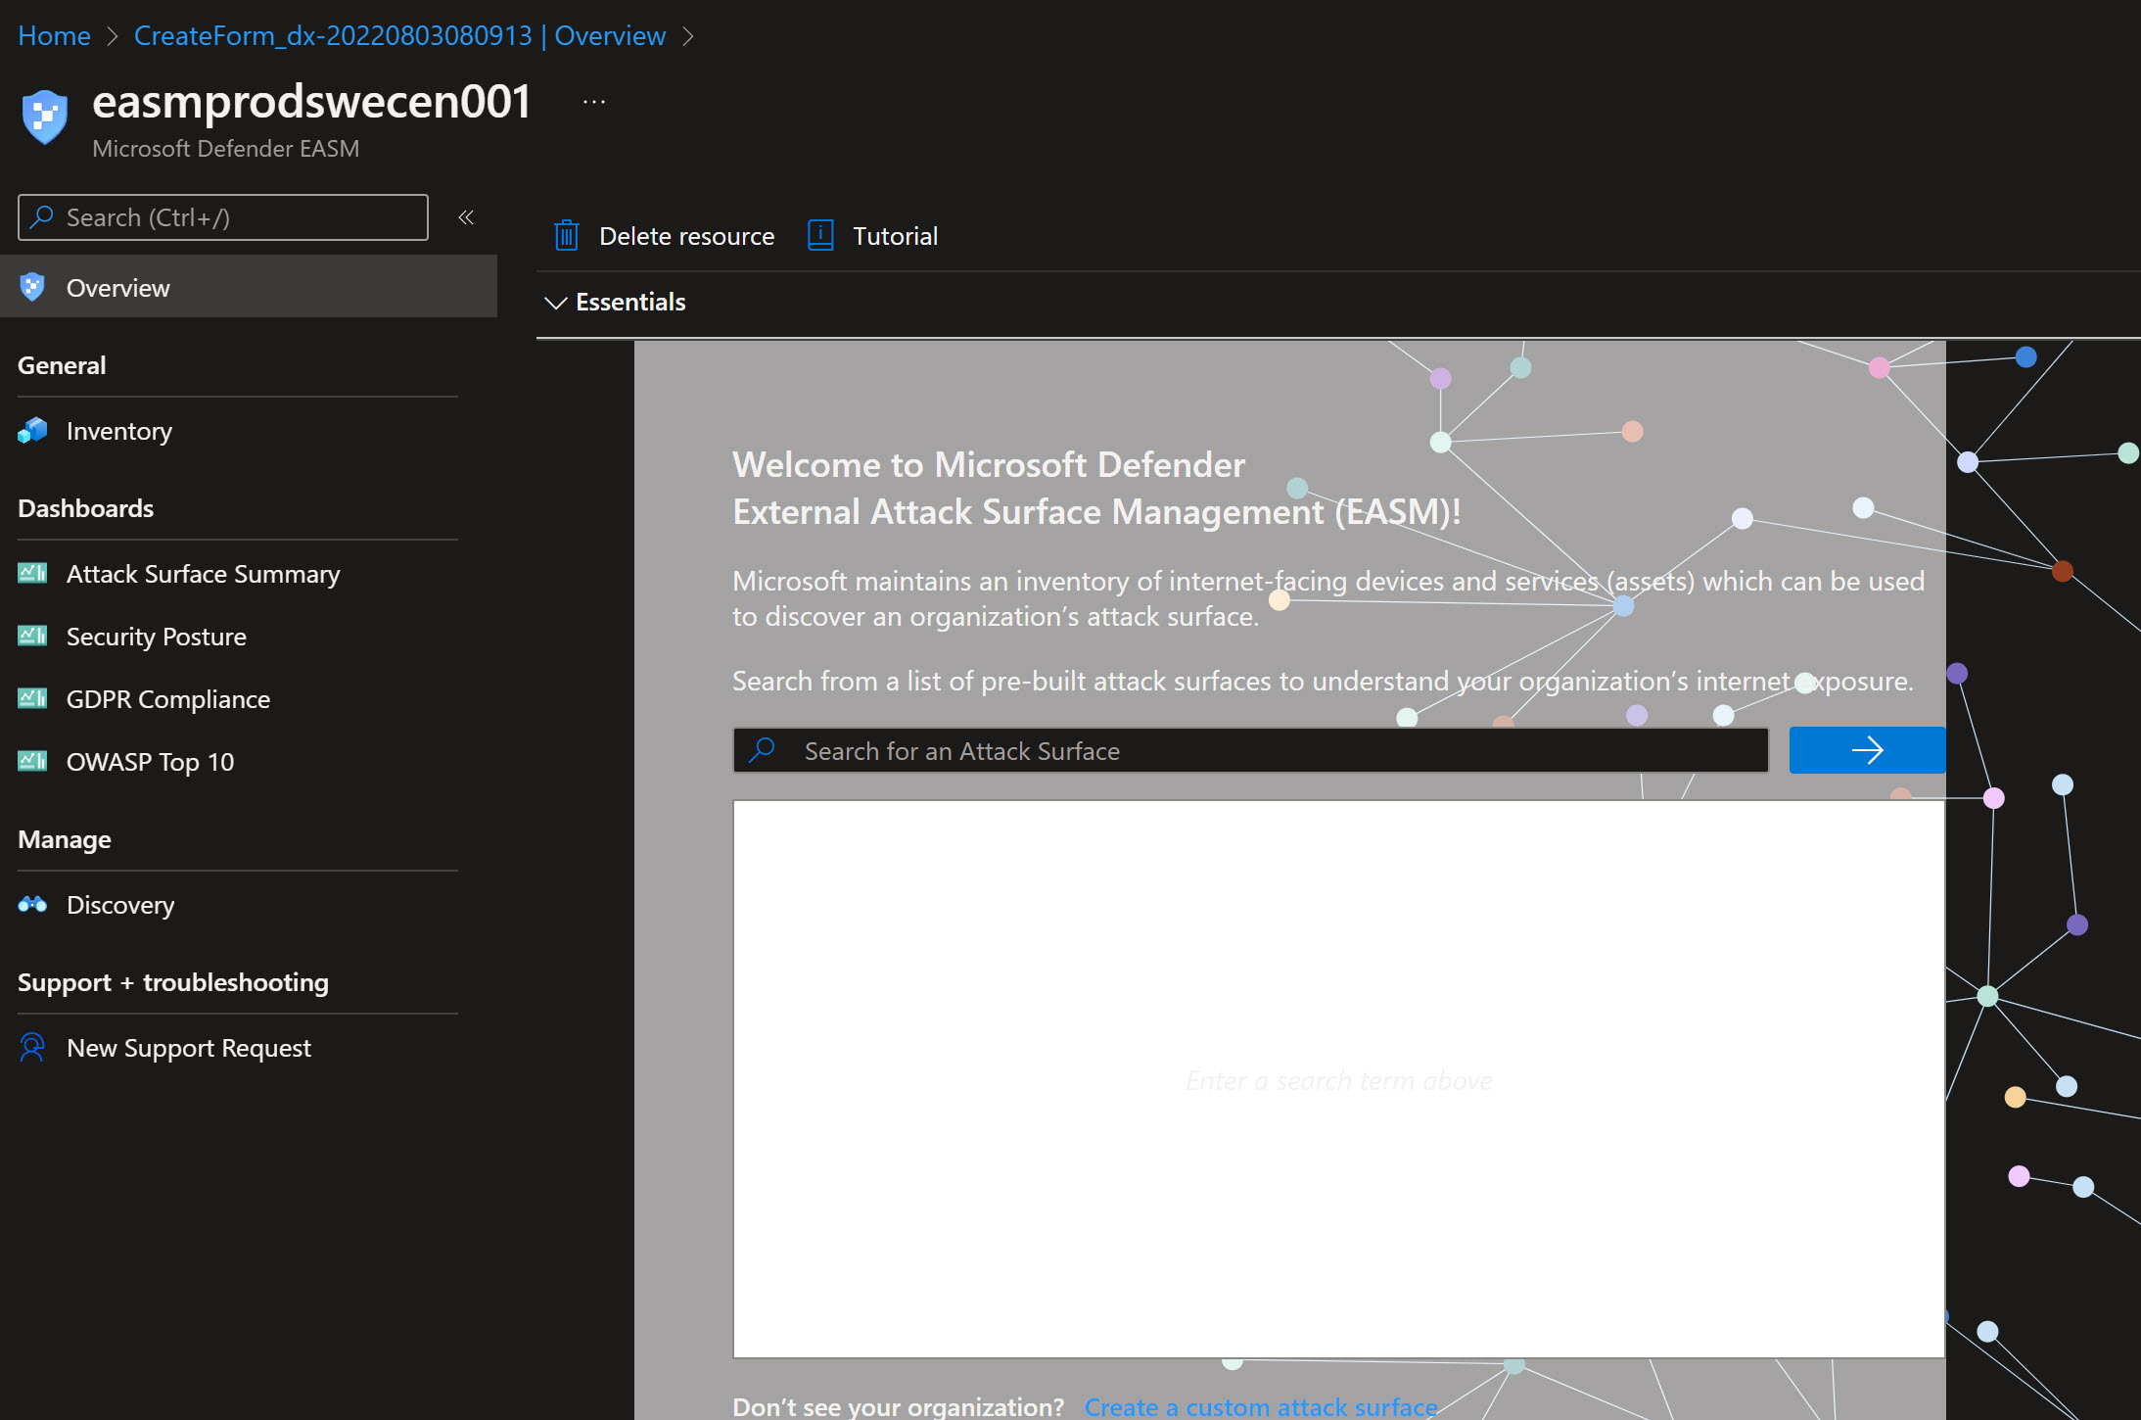Open Inventory from the sidebar
The image size is (2141, 1420).
click(x=119, y=431)
